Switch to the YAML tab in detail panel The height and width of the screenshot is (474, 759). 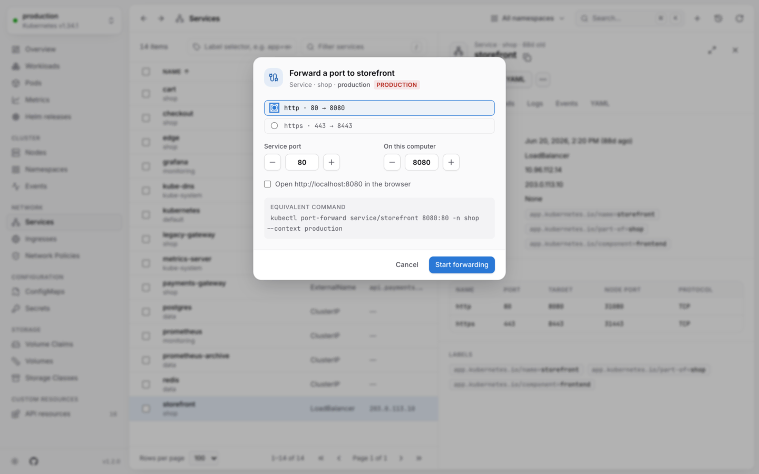pos(599,104)
